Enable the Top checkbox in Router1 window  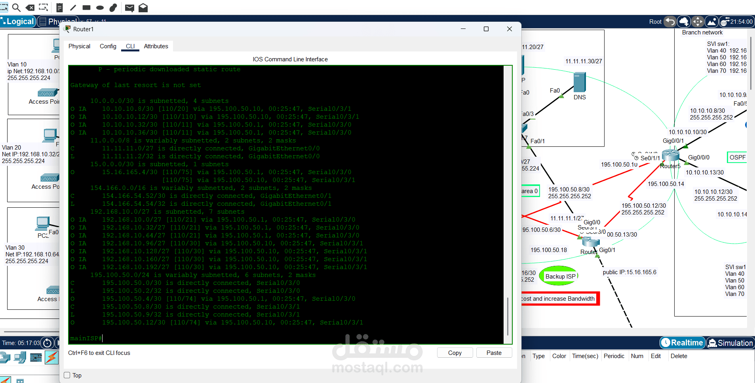67,375
